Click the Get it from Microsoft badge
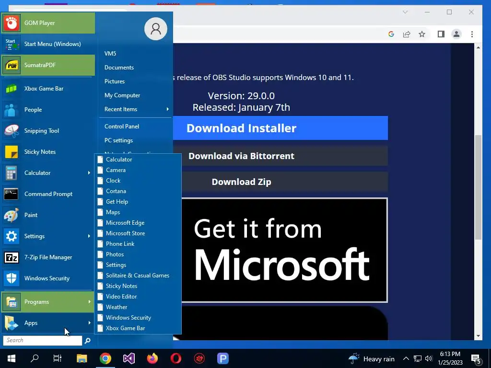Viewport: 491px width, 368px height. coord(284,250)
